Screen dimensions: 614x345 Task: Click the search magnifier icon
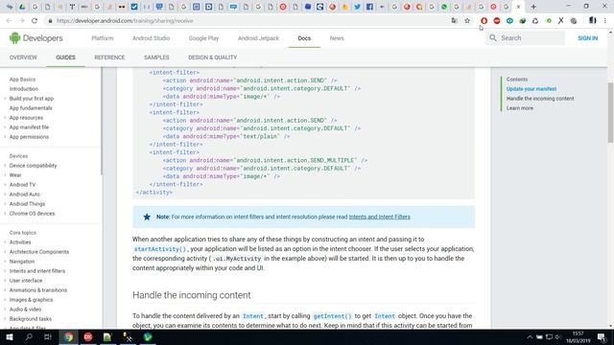(x=493, y=38)
